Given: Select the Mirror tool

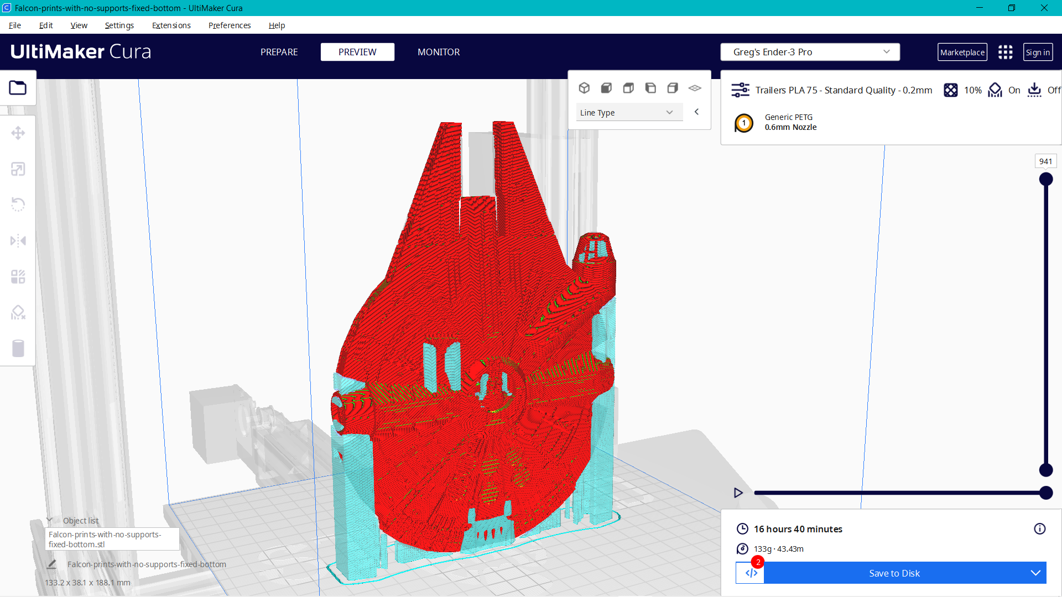Looking at the screenshot, I should pos(18,240).
